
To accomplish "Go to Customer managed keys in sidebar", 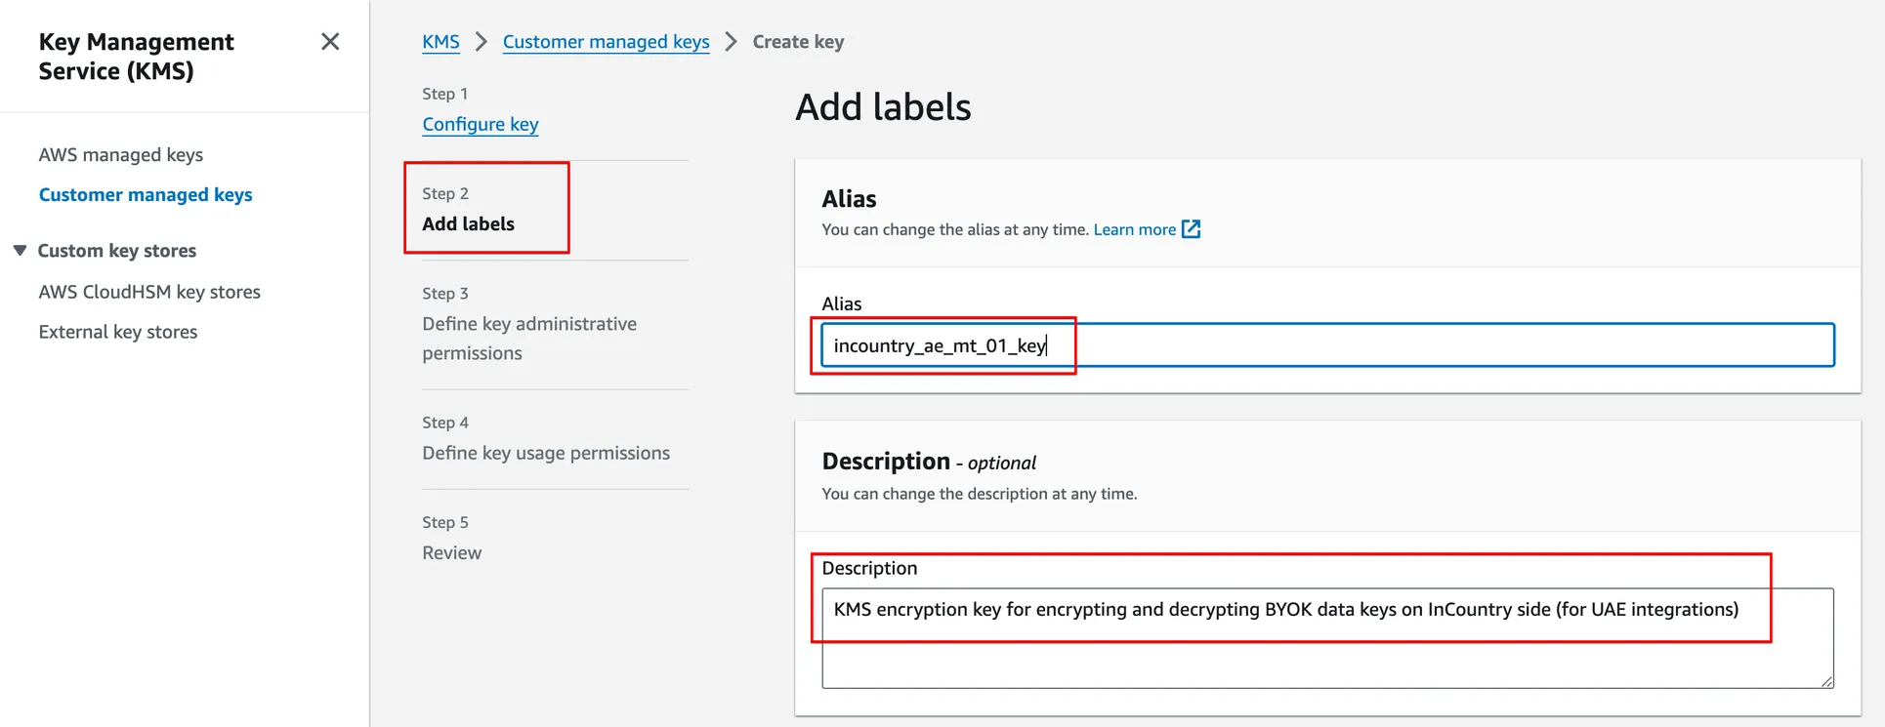I will pos(146,195).
